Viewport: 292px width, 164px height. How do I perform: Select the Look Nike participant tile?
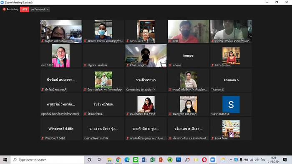(x=231, y=129)
